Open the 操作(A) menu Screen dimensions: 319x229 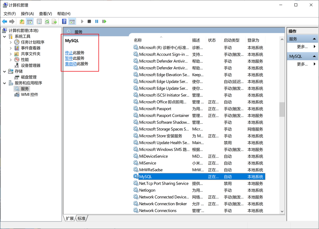point(27,14)
